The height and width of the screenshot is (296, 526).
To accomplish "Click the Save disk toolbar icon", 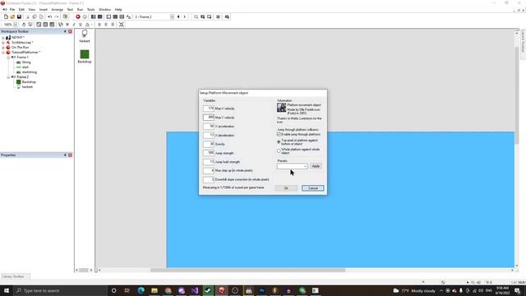I will pyautogui.click(x=19, y=16).
